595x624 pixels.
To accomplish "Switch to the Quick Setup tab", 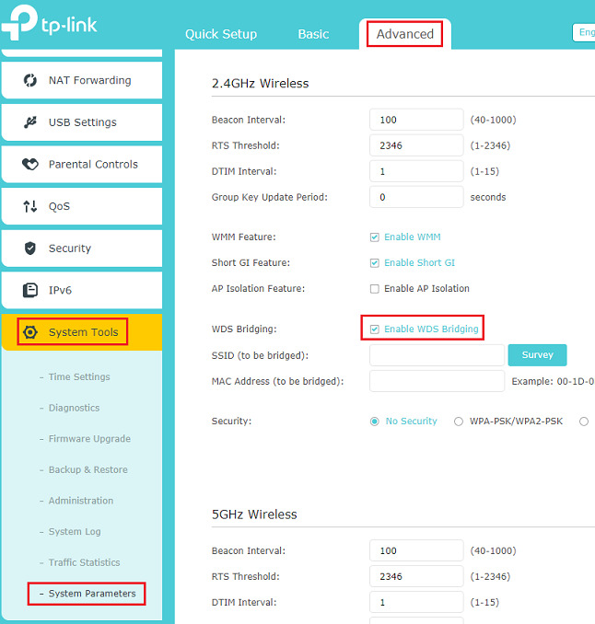I will pos(221,34).
